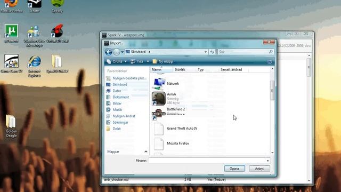Sort files by the Namn column
Image resolution: width=341 pixels, height=192 pixels.
click(161, 69)
